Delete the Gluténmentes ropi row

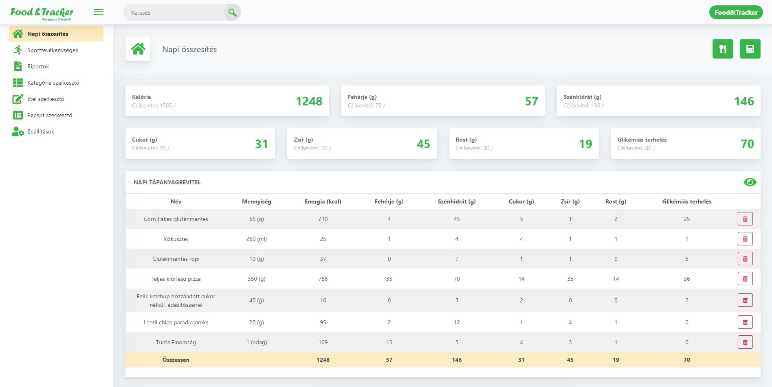745,259
